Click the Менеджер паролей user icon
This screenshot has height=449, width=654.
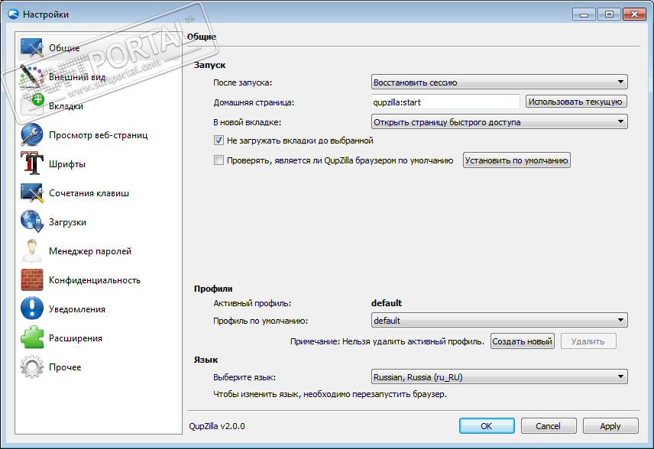click(x=32, y=250)
